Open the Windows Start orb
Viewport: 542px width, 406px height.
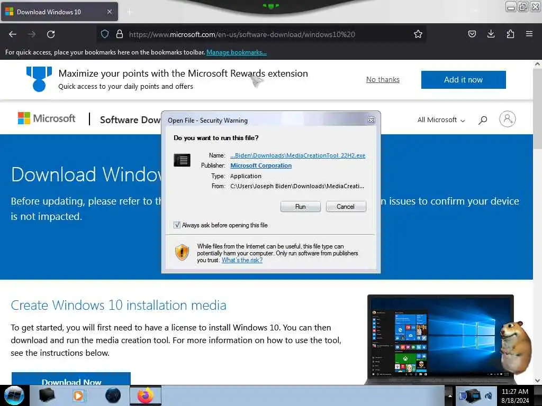tap(14, 395)
